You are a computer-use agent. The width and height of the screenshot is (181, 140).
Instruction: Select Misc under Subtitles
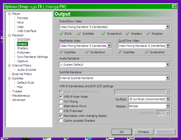[x=20, y=87]
